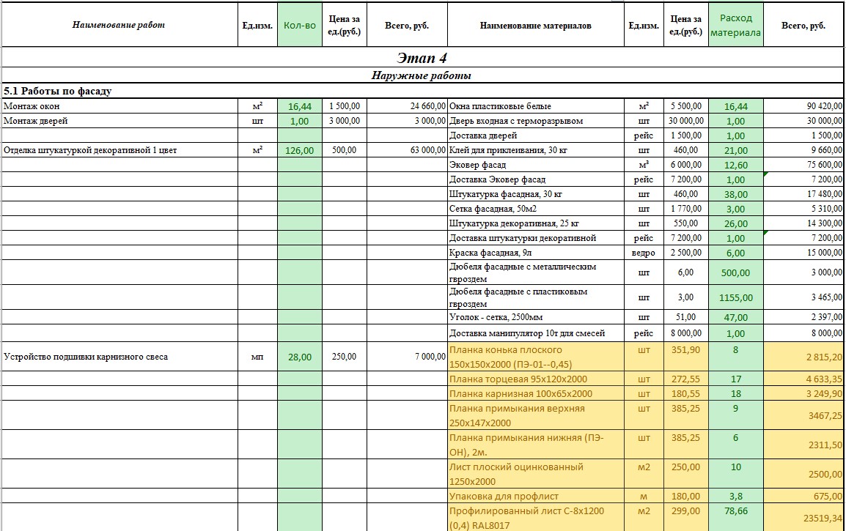
Task: Click the quantity cell '28,00'
Action: (299, 357)
